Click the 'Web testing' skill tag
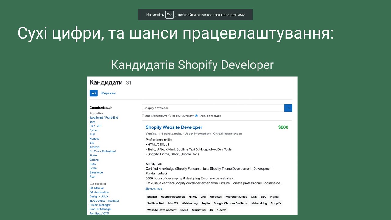The image size is (391, 220). tap(190, 203)
